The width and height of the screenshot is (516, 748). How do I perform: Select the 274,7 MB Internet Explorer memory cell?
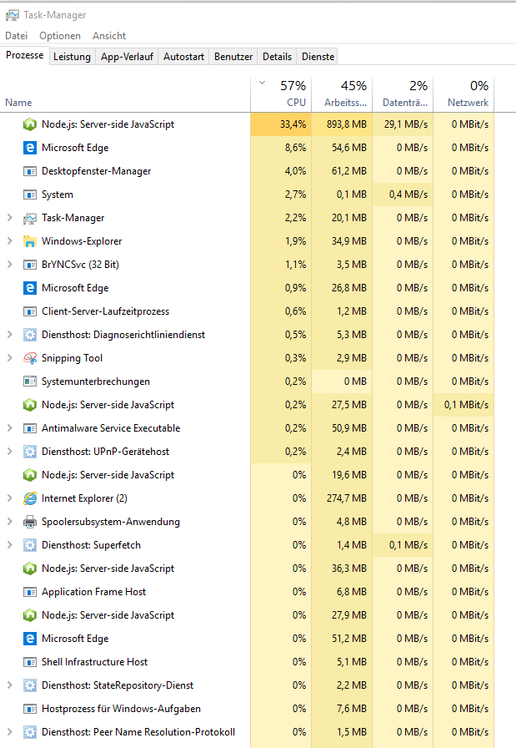(342, 498)
